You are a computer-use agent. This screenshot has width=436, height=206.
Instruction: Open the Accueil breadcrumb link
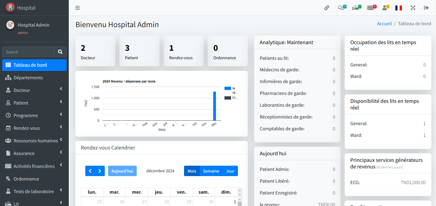click(384, 24)
